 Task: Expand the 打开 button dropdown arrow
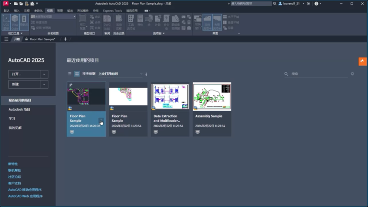pos(44,74)
